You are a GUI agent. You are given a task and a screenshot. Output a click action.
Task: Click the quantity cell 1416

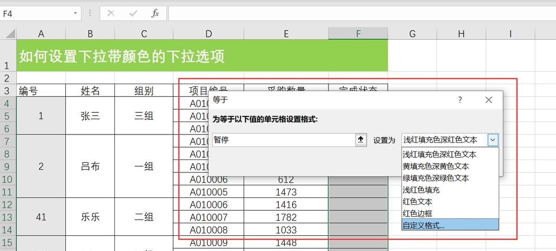tap(286, 204)
